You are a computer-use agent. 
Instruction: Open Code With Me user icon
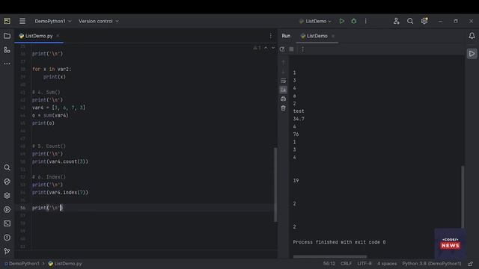[396, 21]
